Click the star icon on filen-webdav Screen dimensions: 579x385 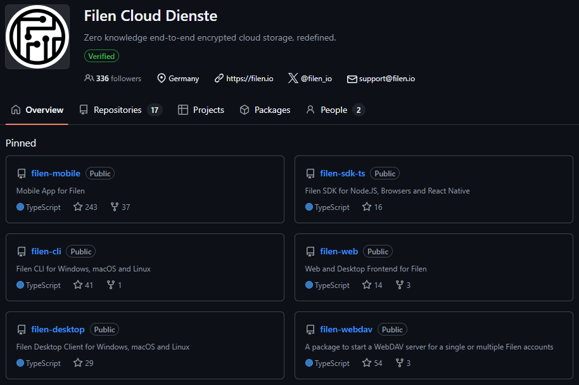click(367, 363)
